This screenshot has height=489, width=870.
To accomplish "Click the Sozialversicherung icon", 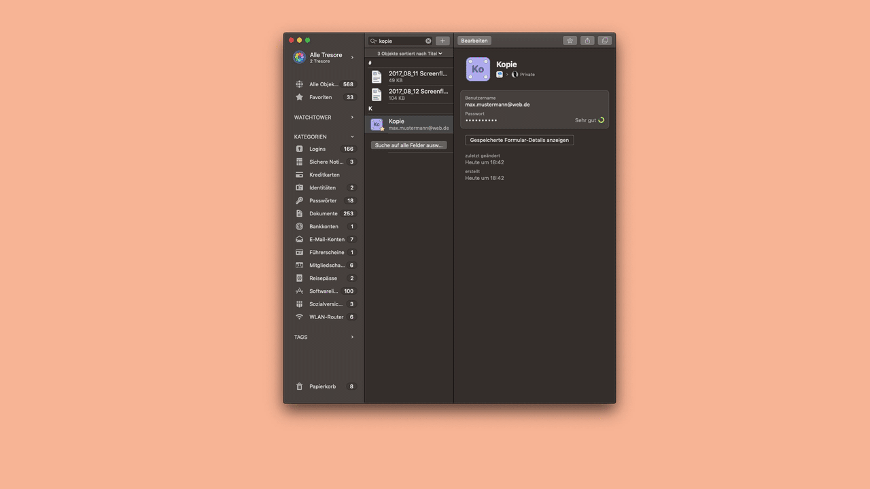I will pos(299,304).
